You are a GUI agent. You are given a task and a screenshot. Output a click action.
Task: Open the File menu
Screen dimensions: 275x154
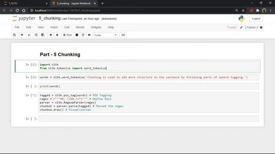pos(17,27)
